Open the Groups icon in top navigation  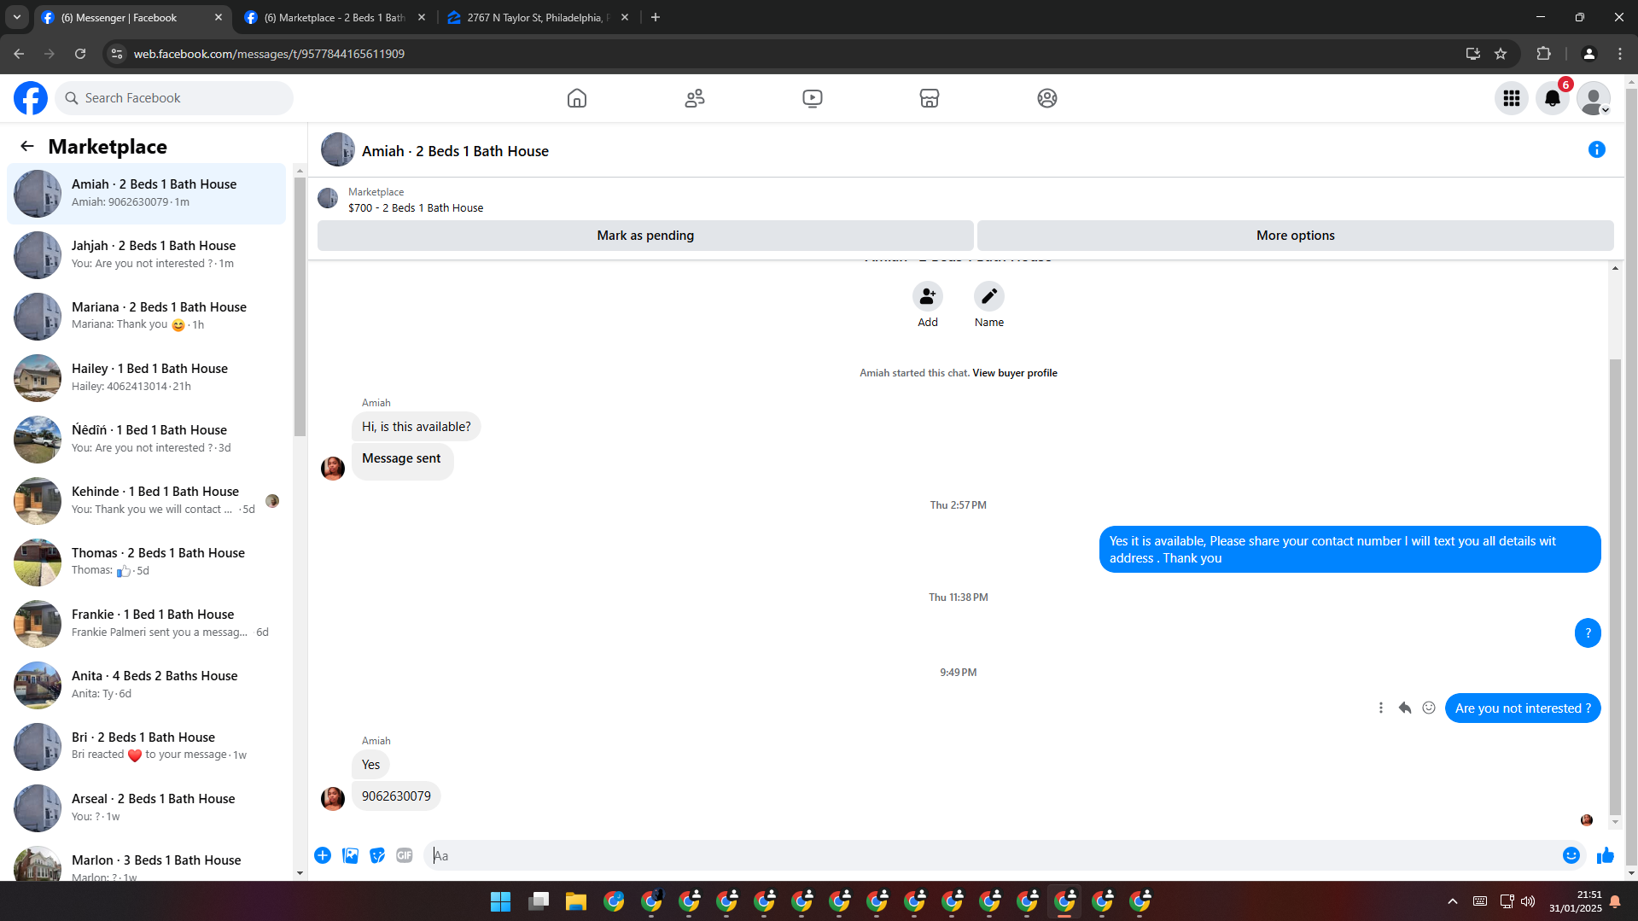1047,98
